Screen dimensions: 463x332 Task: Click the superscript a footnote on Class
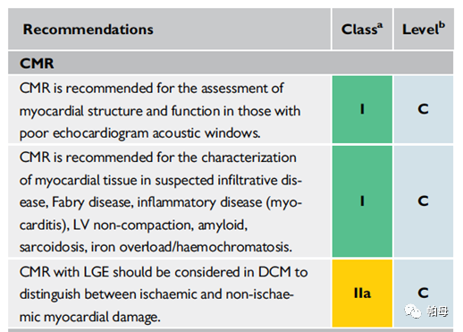point(380,25)
